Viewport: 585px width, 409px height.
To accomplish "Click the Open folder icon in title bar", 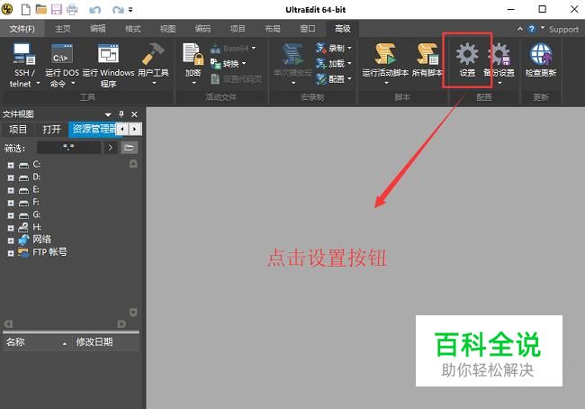I will (41, 9).
